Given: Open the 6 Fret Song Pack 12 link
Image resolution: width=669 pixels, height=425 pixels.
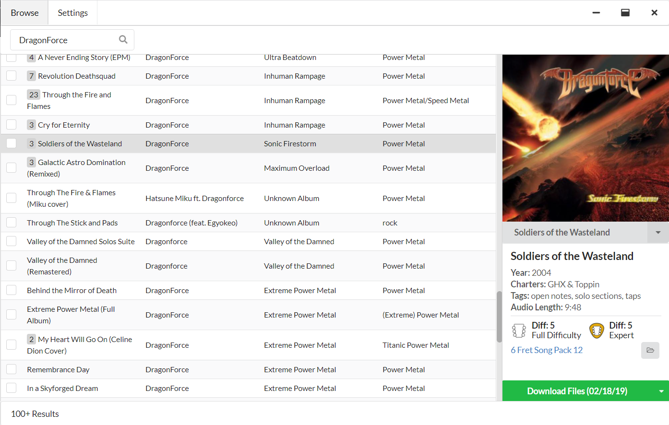Looking at the screenshot, I should click(x=546, y=350).
